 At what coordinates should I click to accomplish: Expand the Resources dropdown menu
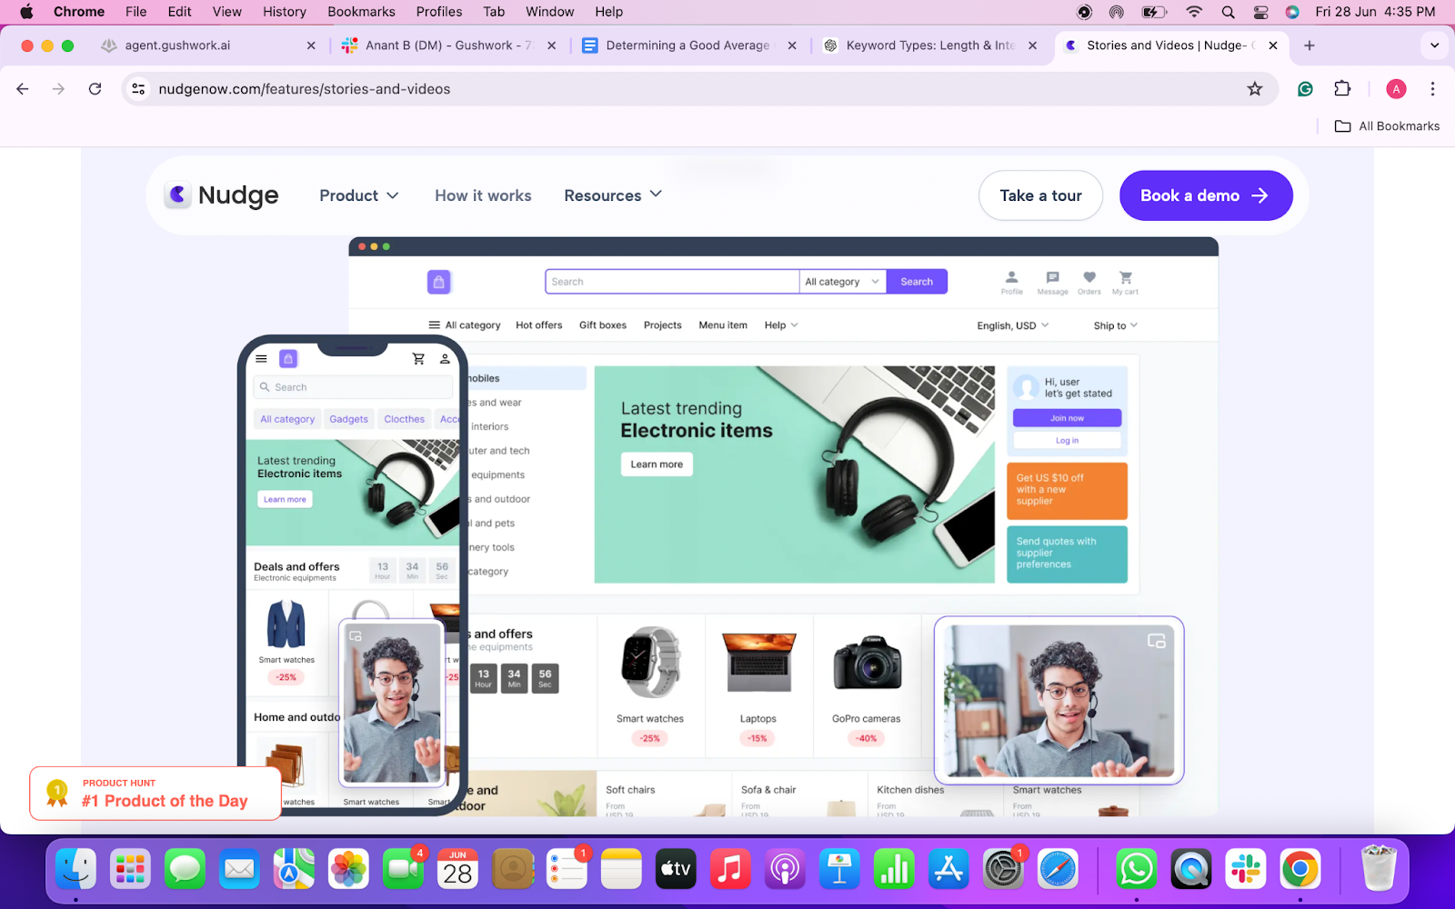tap(613, 195)
